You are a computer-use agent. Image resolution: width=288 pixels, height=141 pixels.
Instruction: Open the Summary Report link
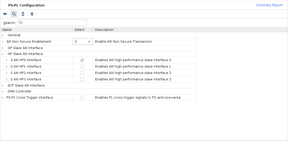(x=269, y=5)
